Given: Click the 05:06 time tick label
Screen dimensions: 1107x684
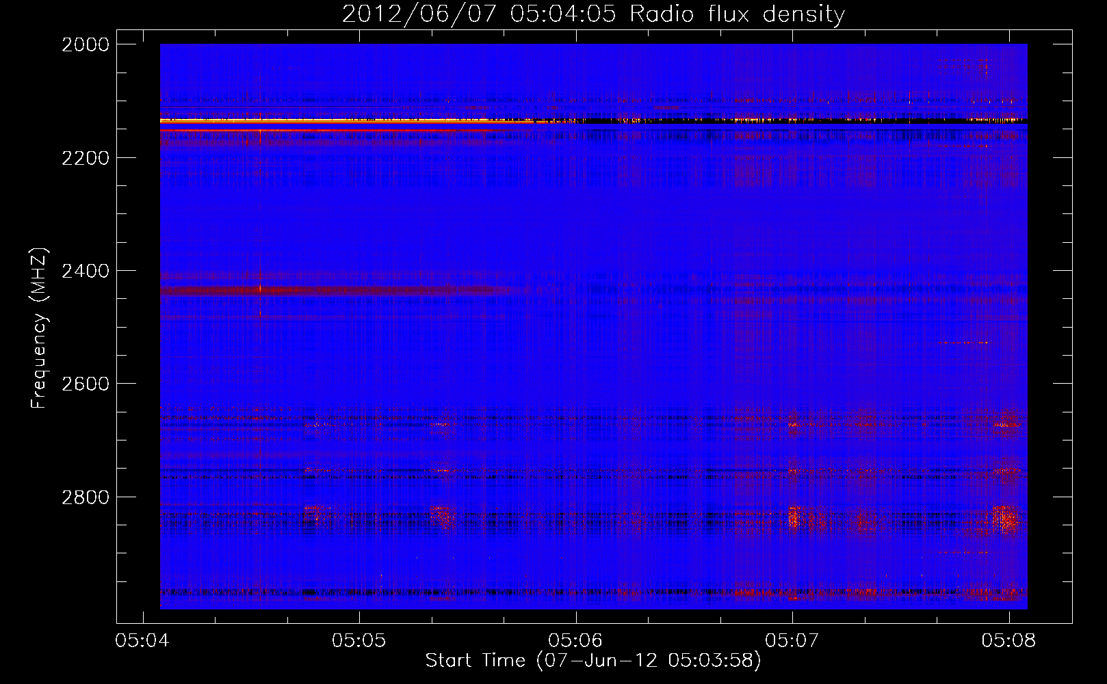Looking at the screenshot, I should click(575, 640).
